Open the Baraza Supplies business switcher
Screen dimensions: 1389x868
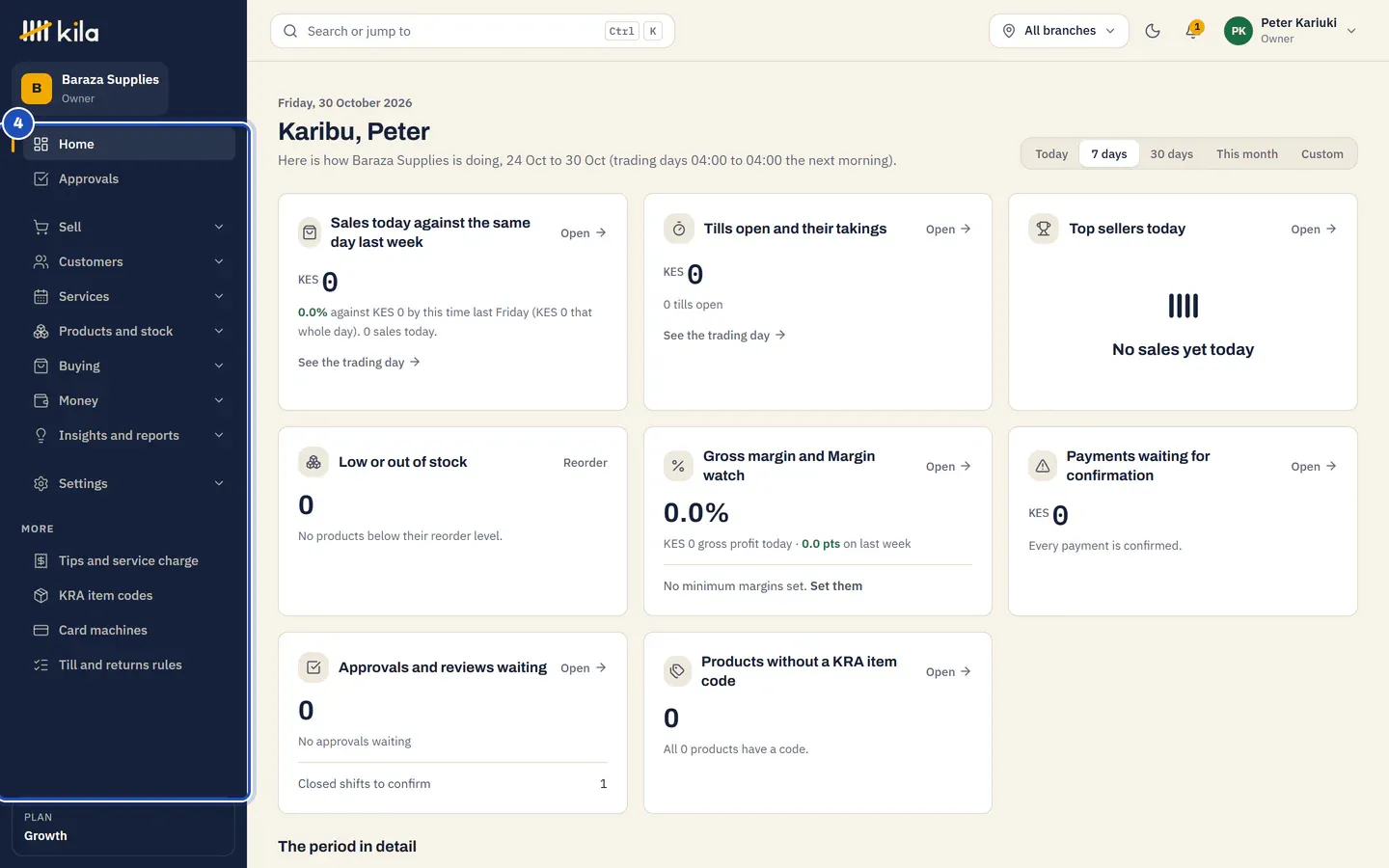tap(91, 88)
